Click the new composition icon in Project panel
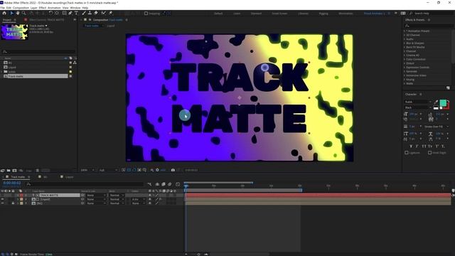455x256 pixels. pos(14,171)
